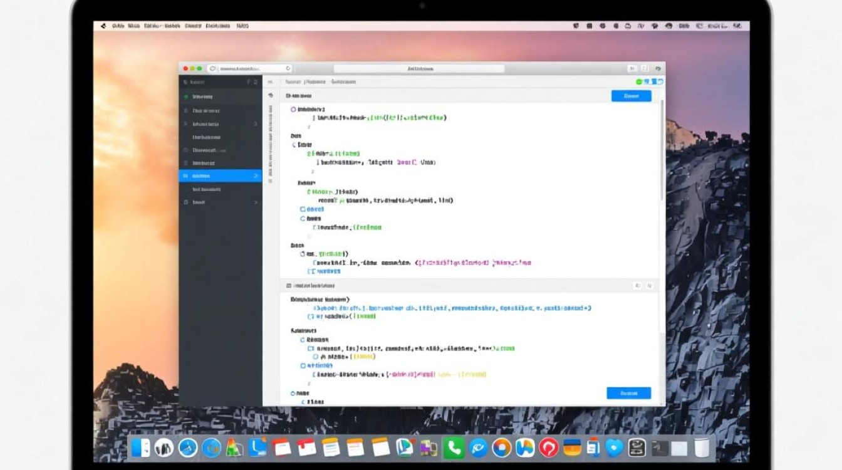Click the small arrow icon left of editor header
Viewport: 842px width, 470px height.
click(271, 96)
